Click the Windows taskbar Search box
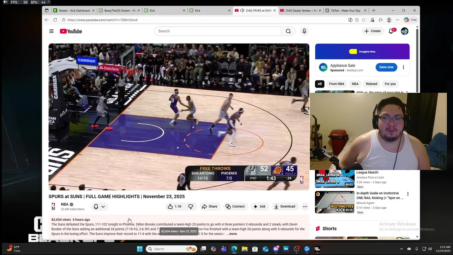This screenshot has width=453, height=255. [x=171, y=249]
